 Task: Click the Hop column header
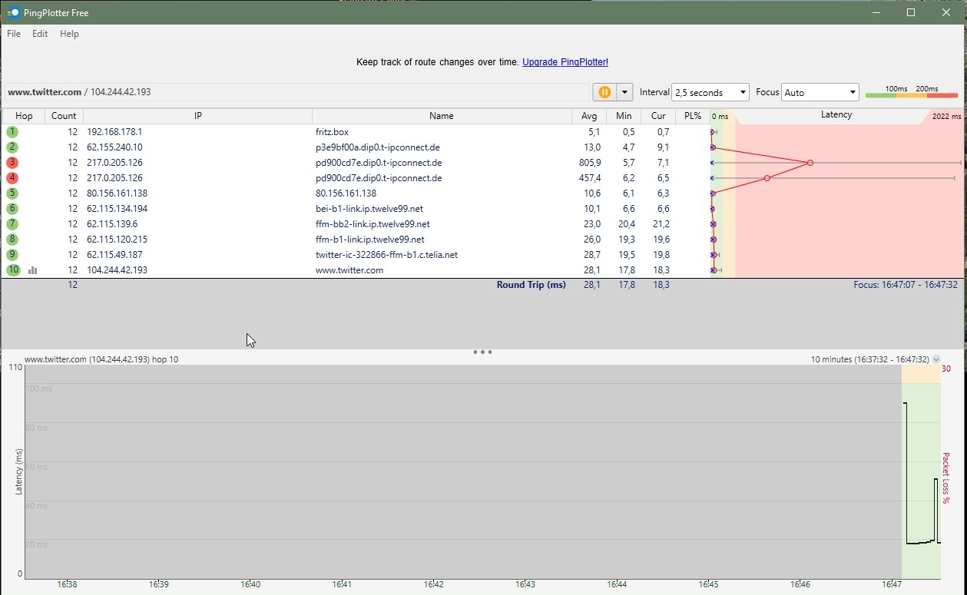point(24,116)
